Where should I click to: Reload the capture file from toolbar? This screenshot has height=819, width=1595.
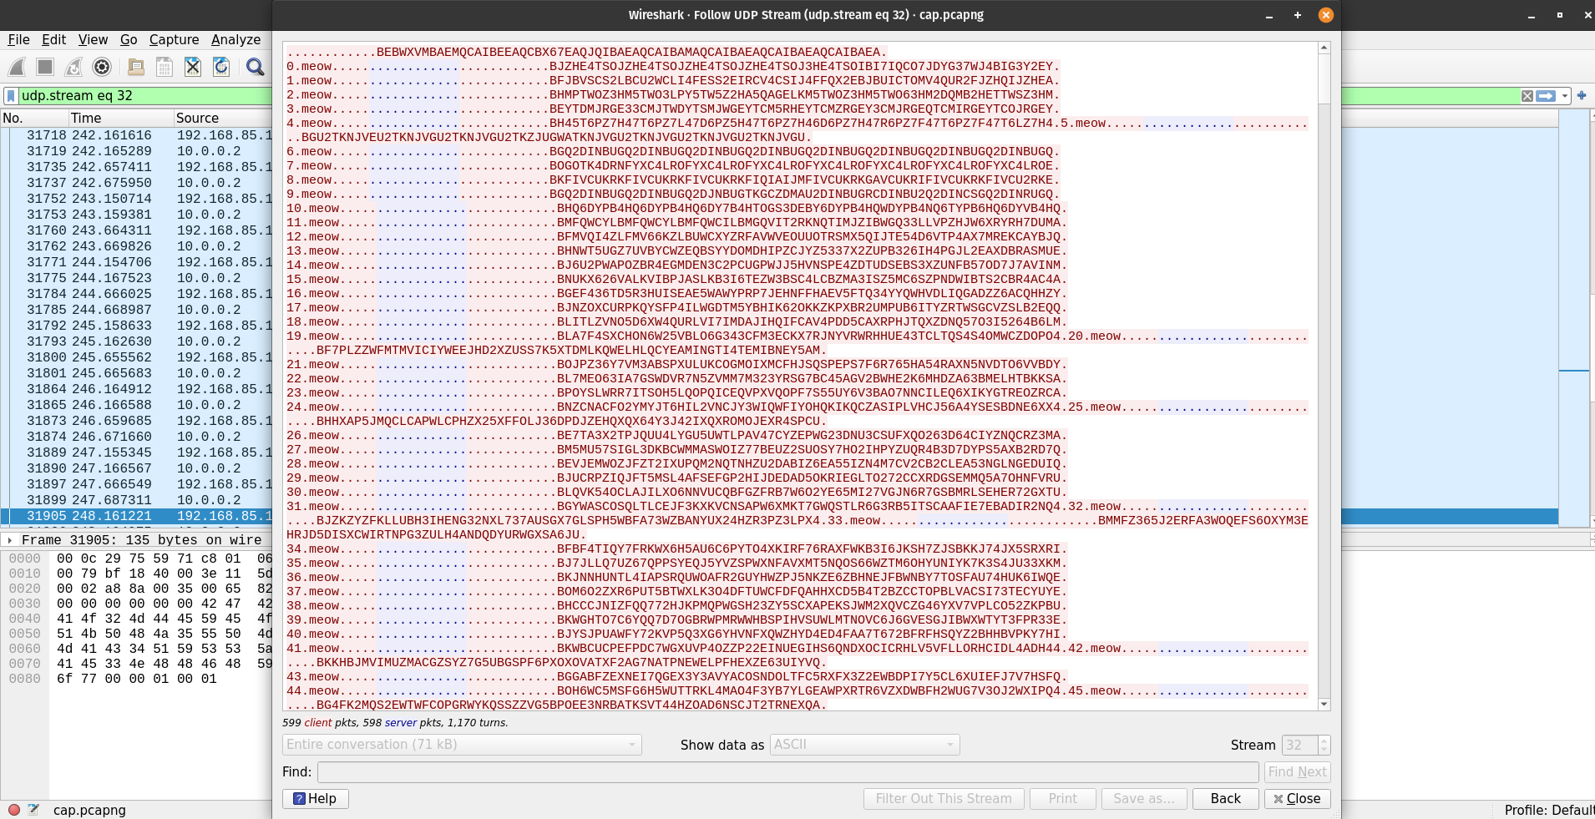click(221, 67)
